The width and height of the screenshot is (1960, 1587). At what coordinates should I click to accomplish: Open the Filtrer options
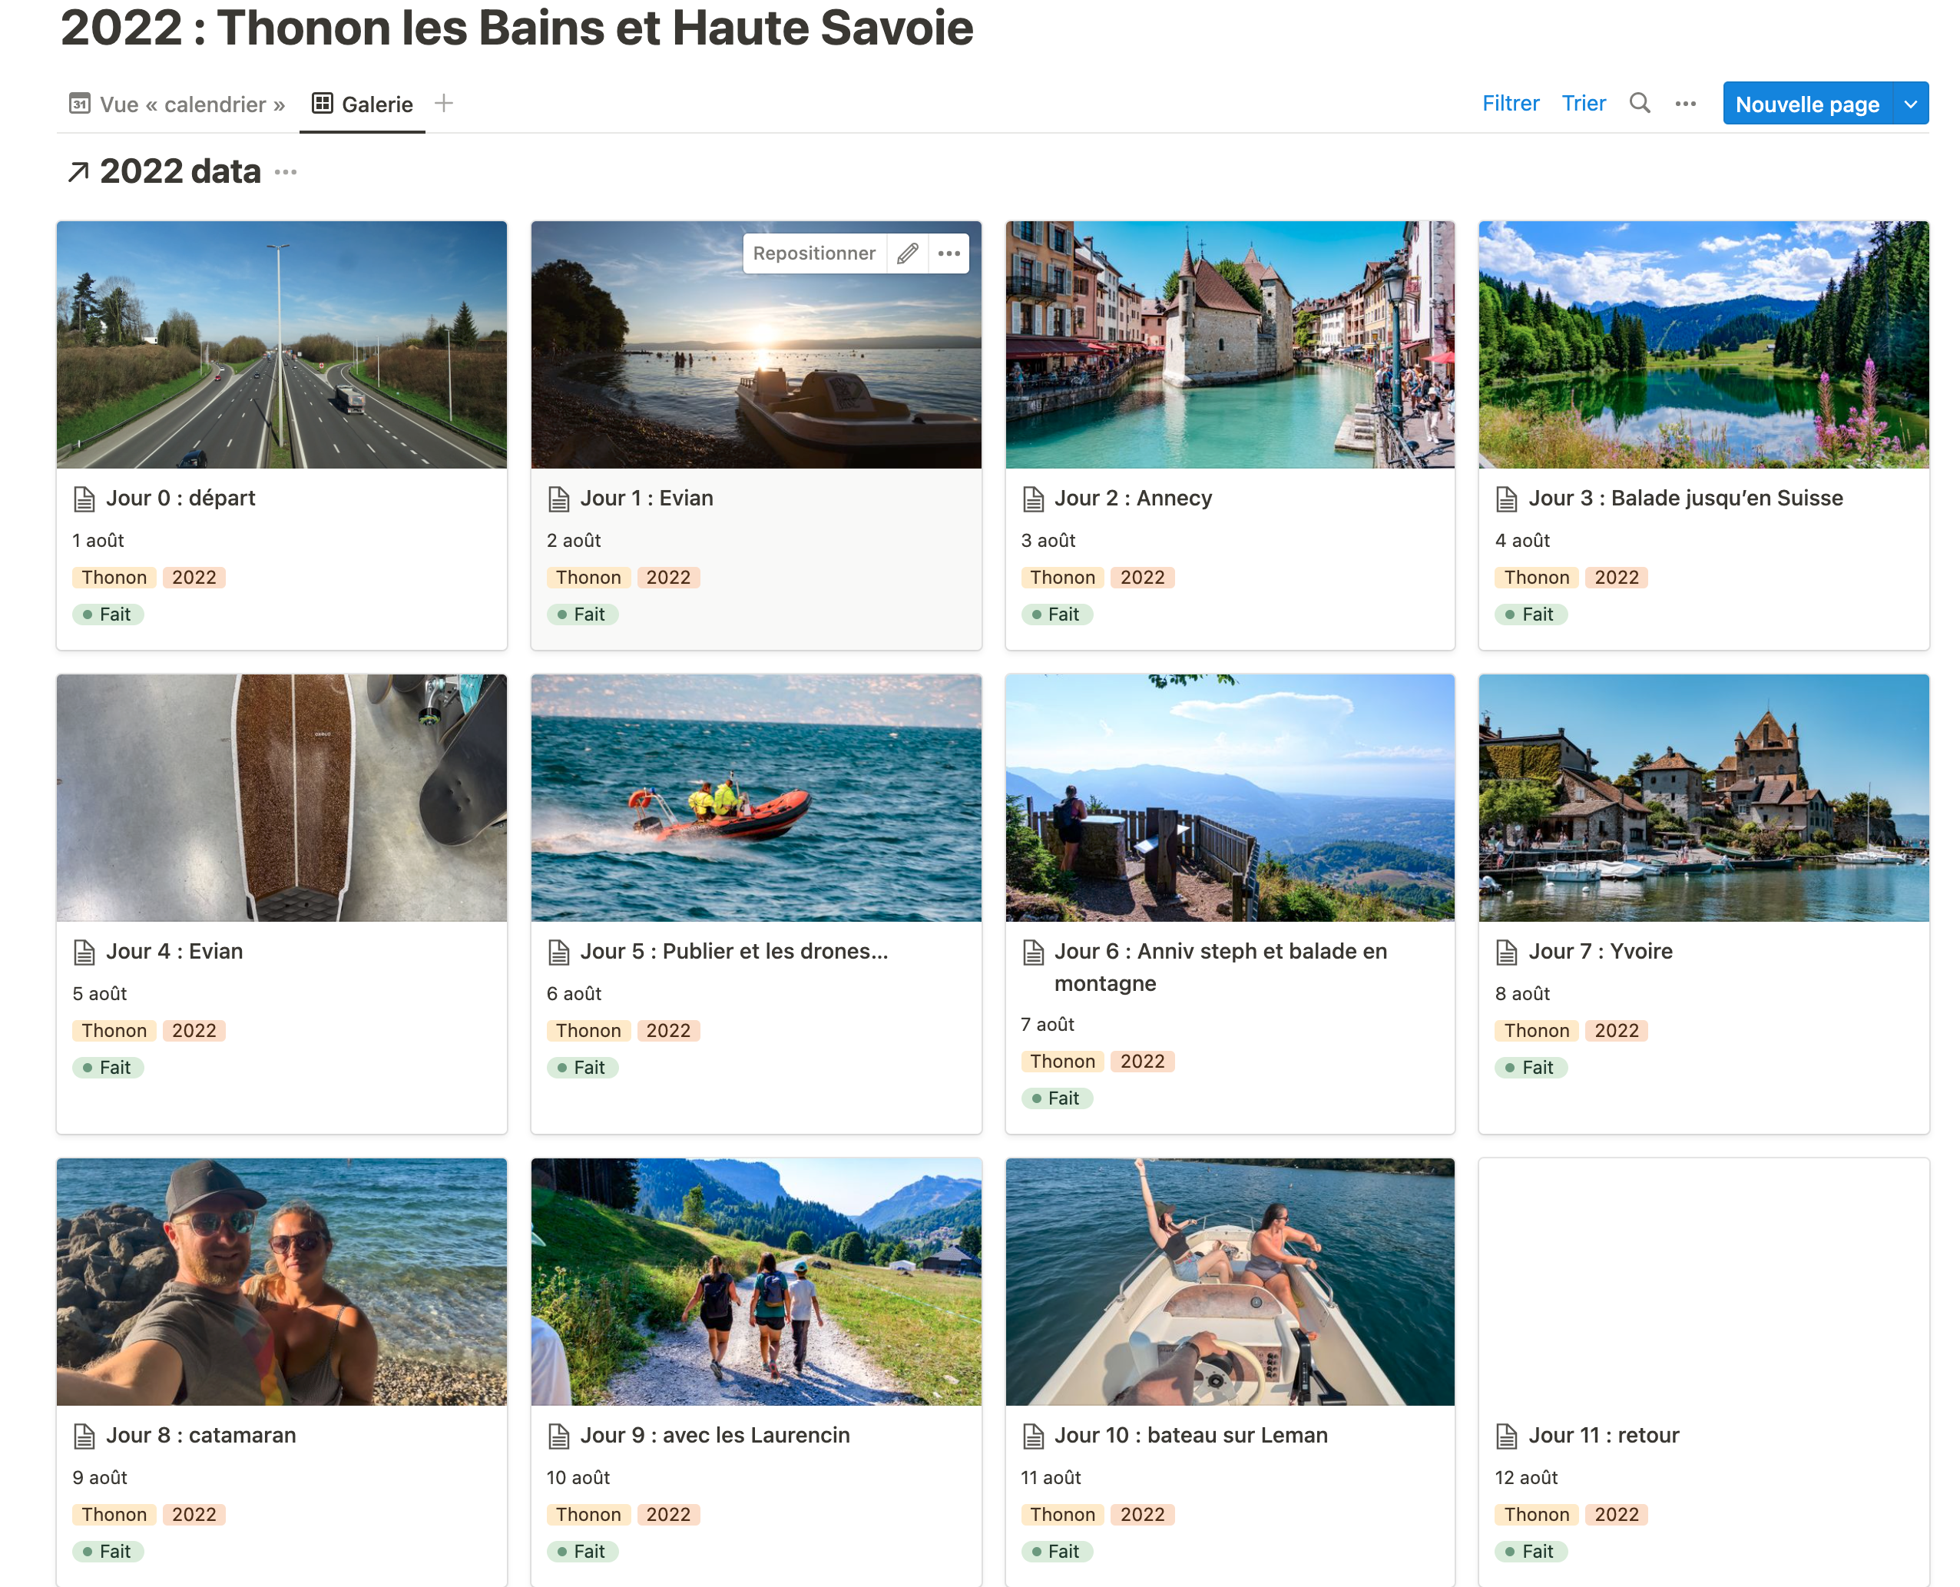[1510, 103]
